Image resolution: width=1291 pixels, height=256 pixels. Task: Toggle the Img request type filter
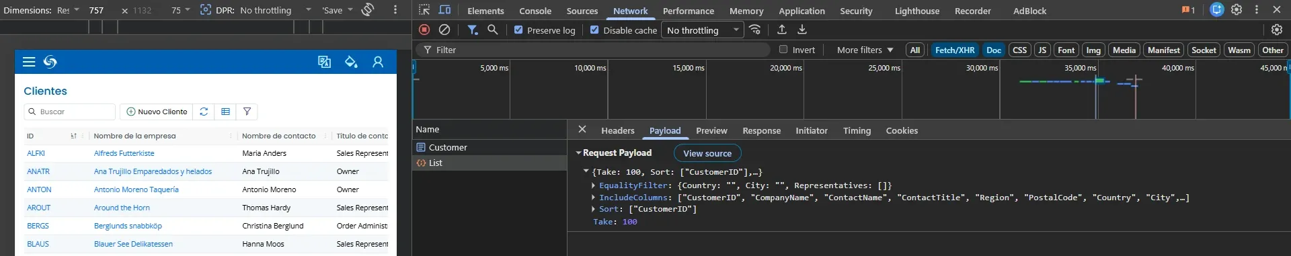pos(1094,50)
